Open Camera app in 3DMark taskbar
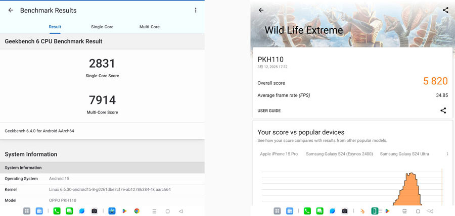This screenshot has height=216, width=455. pyautogui.click(x=345, y=211)
